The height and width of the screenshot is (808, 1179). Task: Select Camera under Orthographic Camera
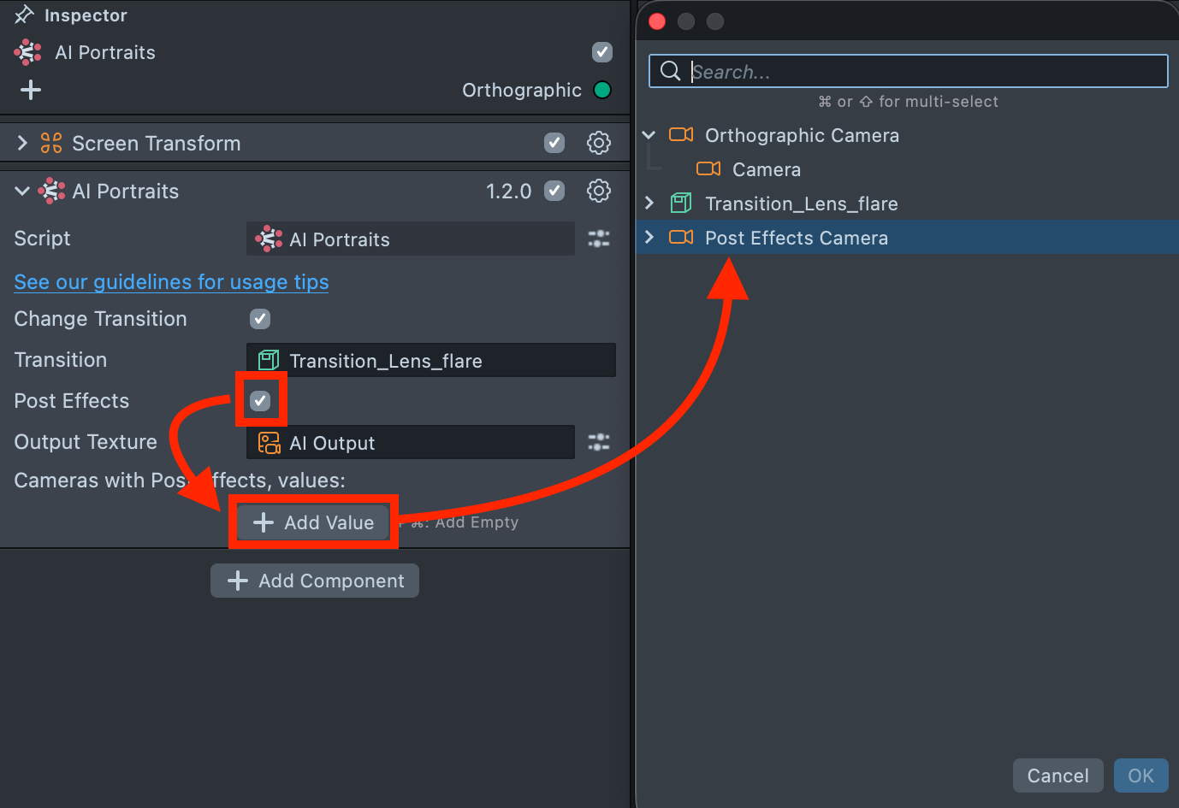(766, 169)
